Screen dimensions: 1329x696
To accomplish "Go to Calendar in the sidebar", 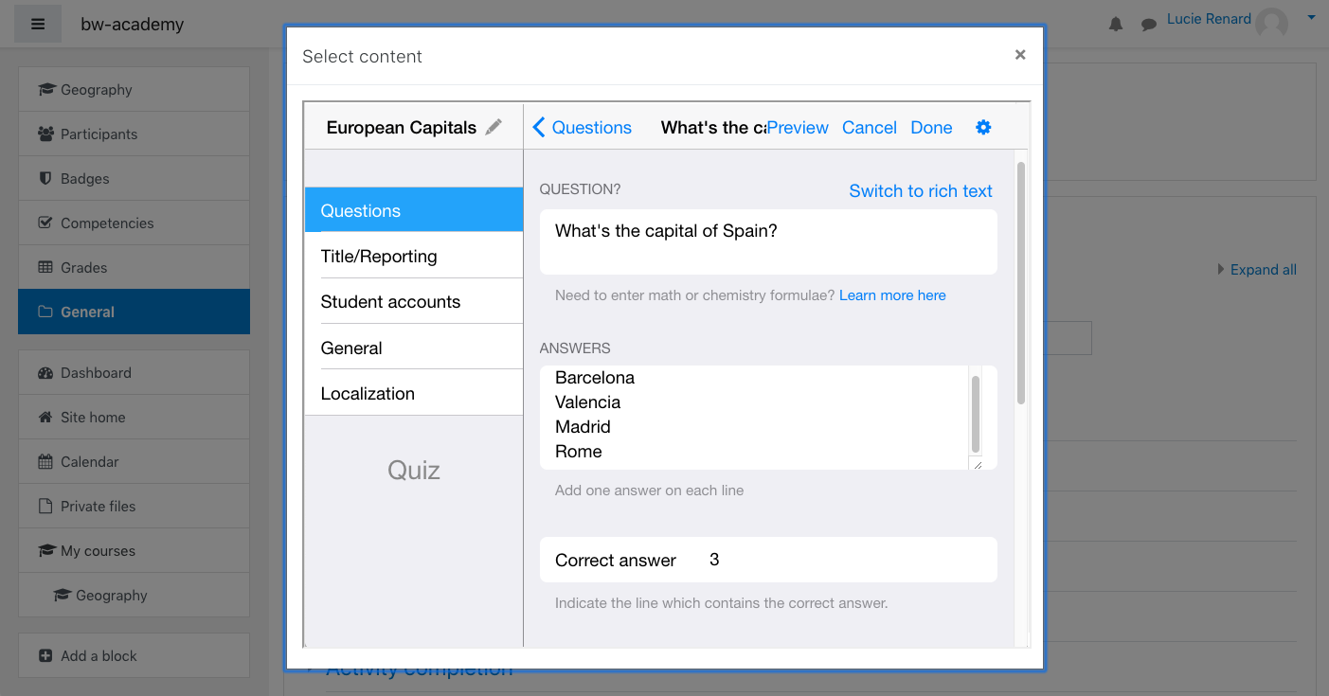I will [89, 462].
